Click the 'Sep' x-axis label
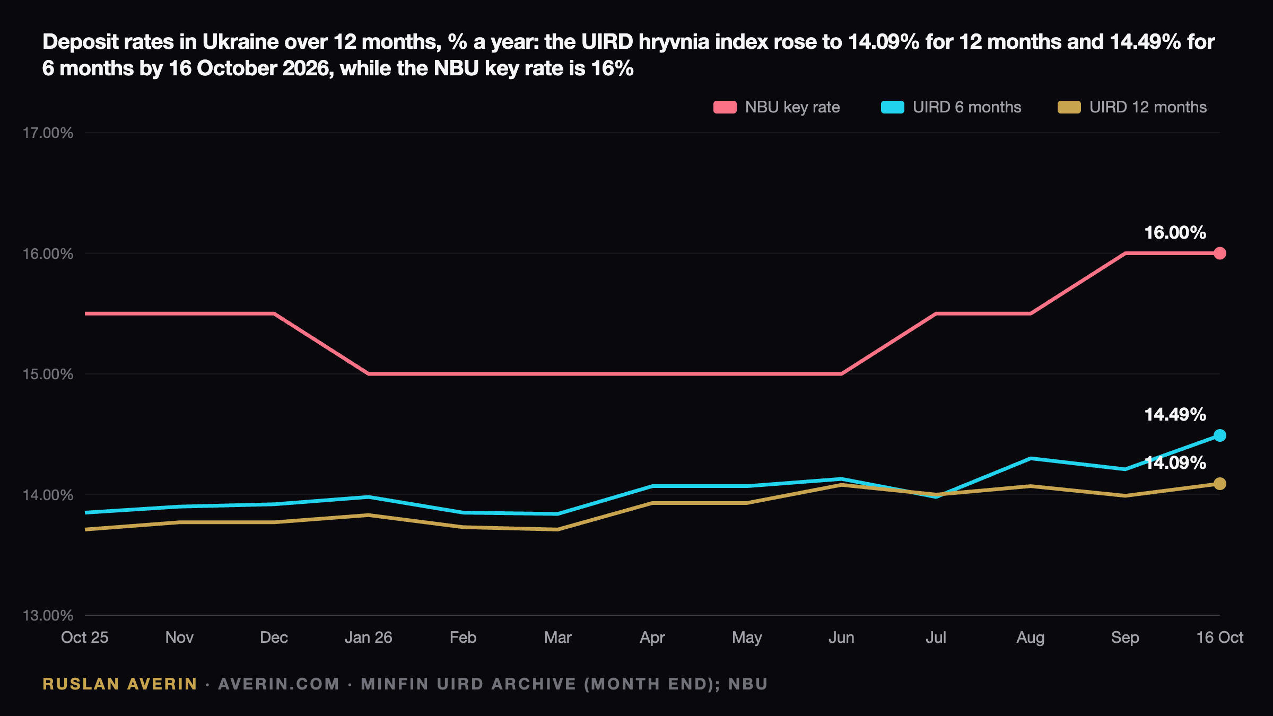 1125,638
